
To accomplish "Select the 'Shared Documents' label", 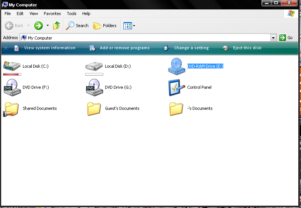I will click(x=40, y=108).
